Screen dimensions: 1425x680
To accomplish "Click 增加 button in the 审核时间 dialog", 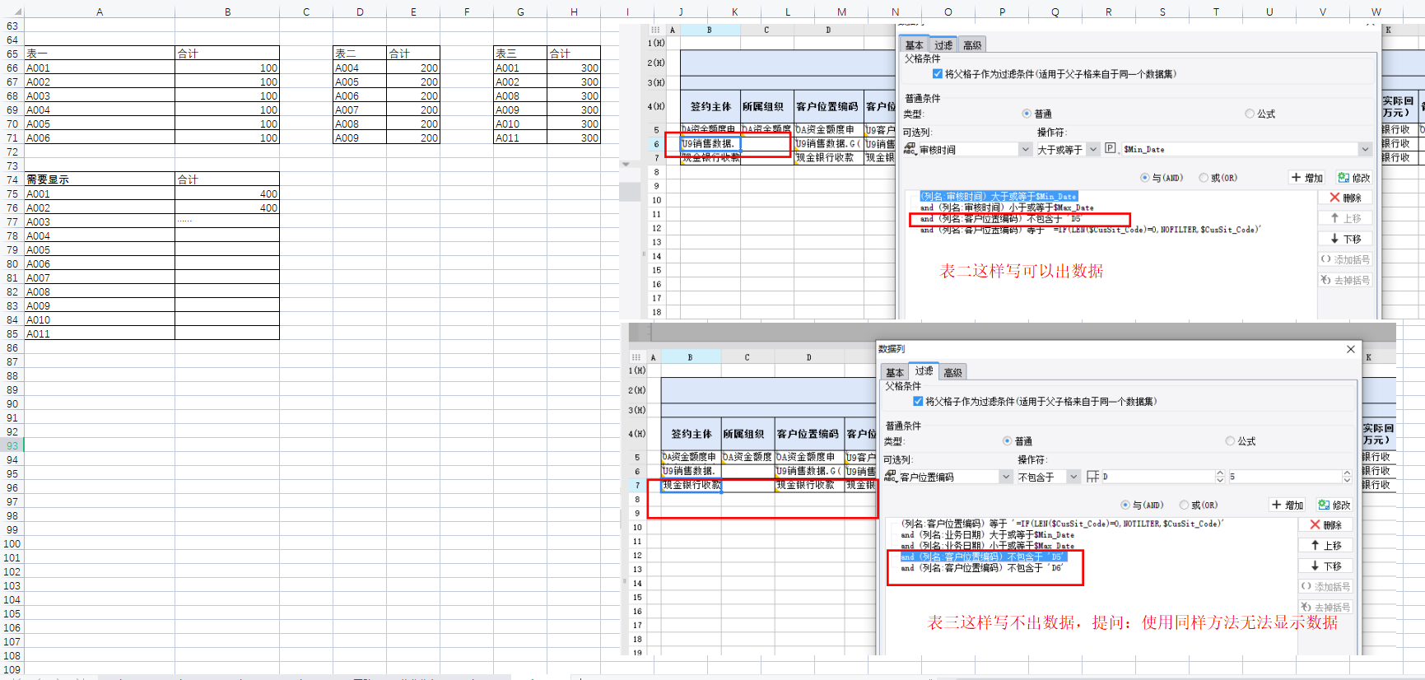I will pyautogui.click(x=1306, y=178).
